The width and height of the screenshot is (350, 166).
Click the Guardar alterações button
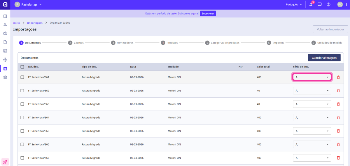pos(324,58)
